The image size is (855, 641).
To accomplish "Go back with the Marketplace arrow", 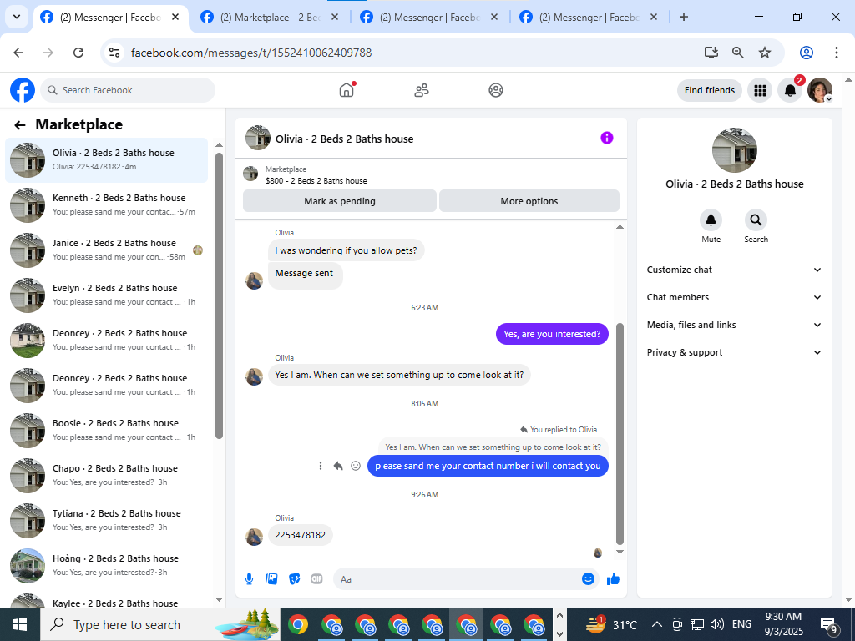I will (20, 125).
